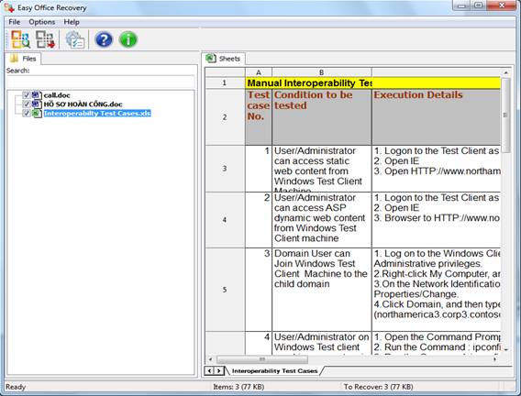This screenshot has height=396, width=521.
Task: Click the next sheet arrow button
Action: (218, 370)
